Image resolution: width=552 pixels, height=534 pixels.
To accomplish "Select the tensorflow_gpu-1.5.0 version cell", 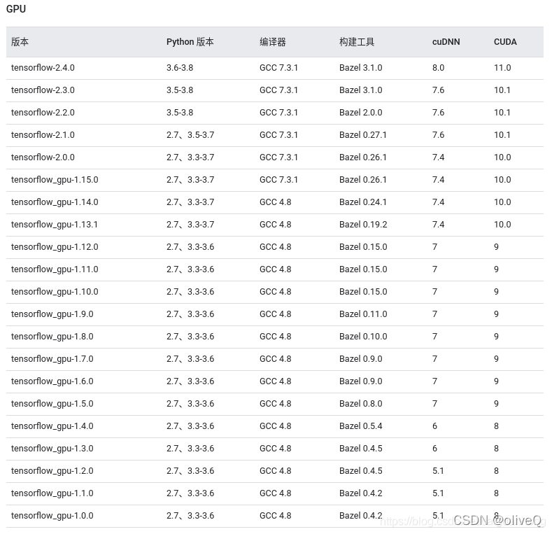I will [x=52, y=404].
